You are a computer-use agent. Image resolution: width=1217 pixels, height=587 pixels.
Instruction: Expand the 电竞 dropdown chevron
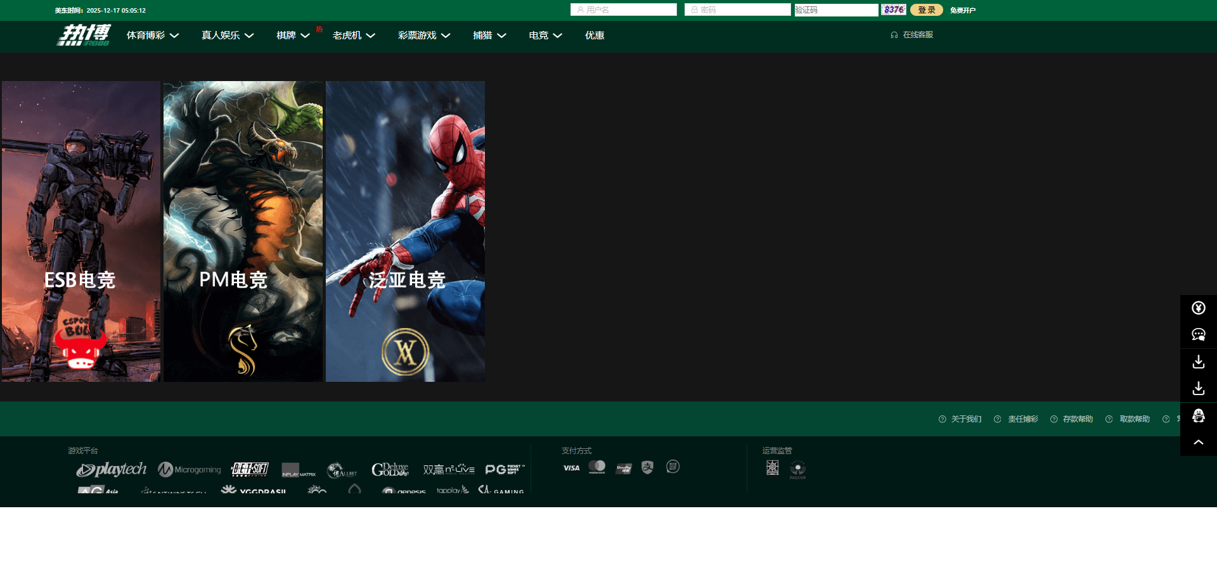(558, 35)
